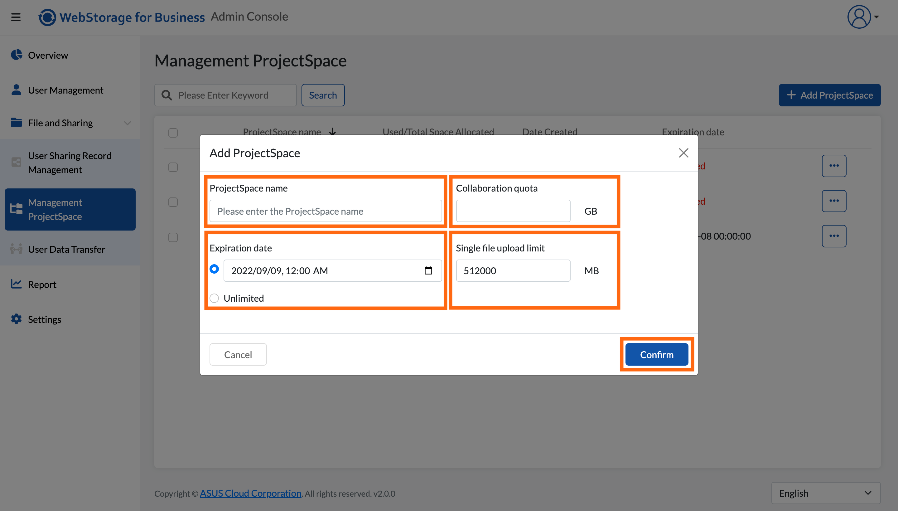Open the user account avatar menu

click(x=859, y=17)
